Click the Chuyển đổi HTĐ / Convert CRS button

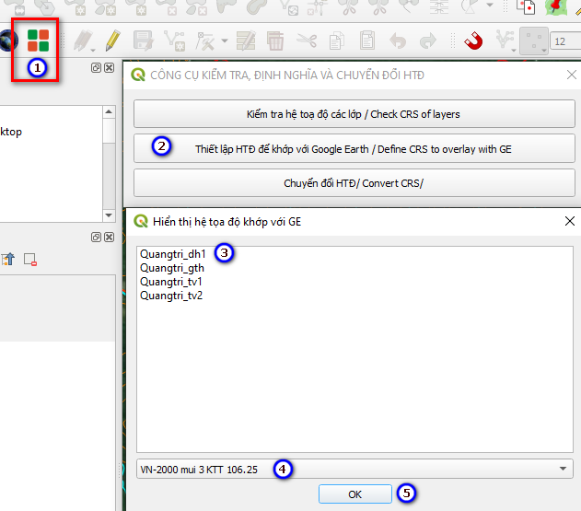354,183
